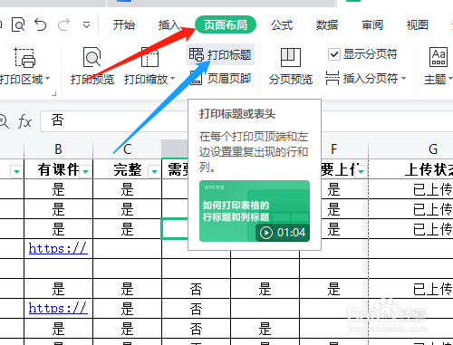
Task: Play the 如何打印表格的行标题和列标题 tutorial video
Action: 255,211
